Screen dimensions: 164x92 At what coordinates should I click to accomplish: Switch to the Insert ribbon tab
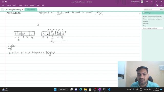coord(15,5)
